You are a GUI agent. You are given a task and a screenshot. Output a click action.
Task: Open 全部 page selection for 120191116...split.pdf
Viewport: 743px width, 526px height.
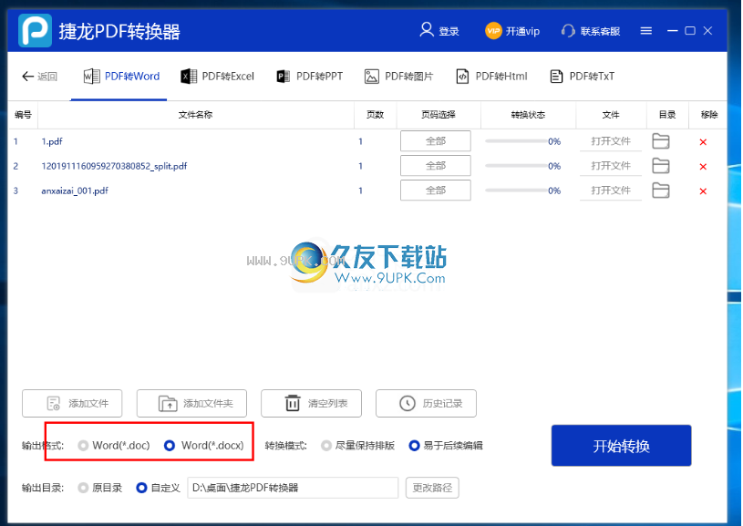click(x=436, y=166)
